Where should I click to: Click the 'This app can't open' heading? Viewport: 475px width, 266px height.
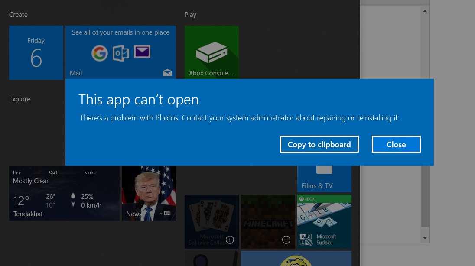[x=138, y=99]
